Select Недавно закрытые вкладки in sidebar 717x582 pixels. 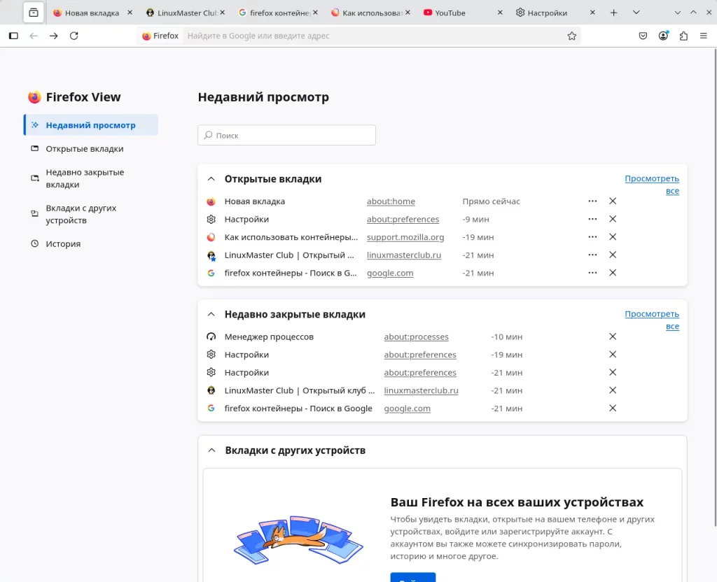tap(91, 178)
